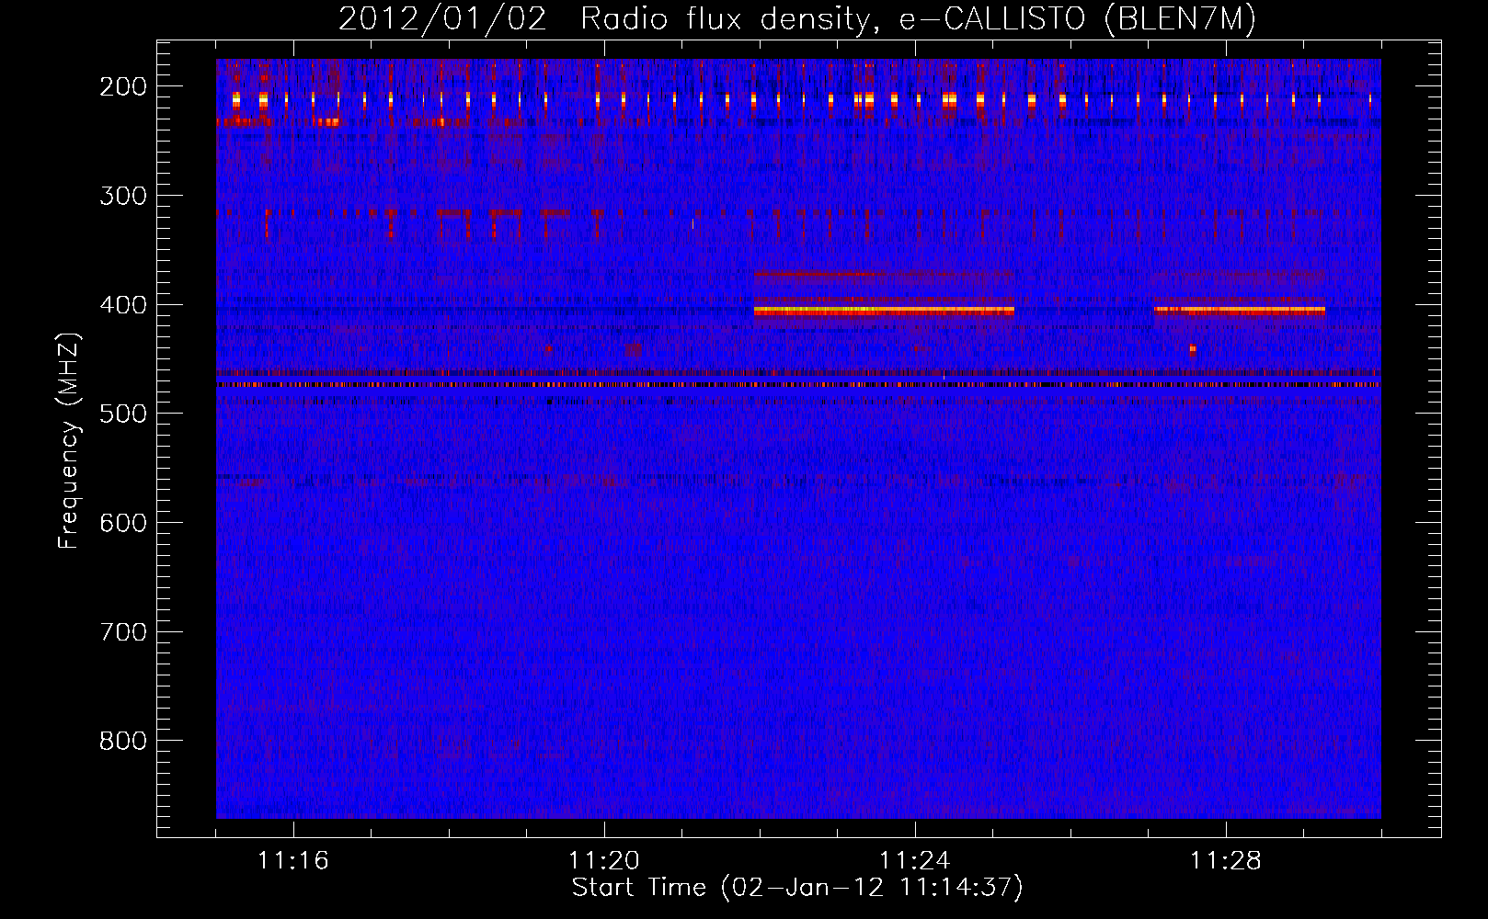This screenshot has width=1488, height=919.
Task: Click the 'Frequency (MHZ)' axis label
Action: [x=69, y=440]
